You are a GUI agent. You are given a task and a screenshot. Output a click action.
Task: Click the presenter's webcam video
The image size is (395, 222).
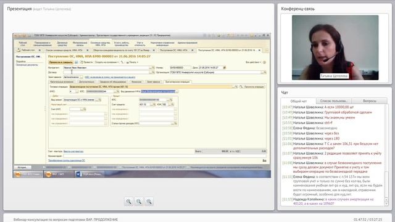coord(335,47)
